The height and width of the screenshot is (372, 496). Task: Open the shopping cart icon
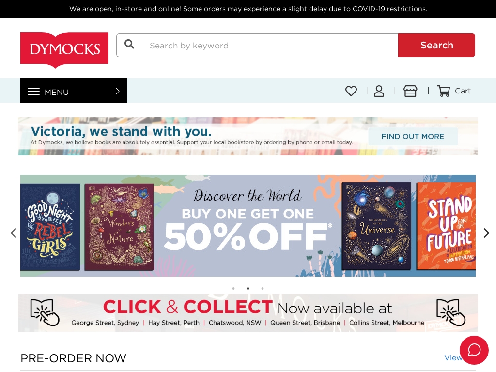[x=444, y=91]
